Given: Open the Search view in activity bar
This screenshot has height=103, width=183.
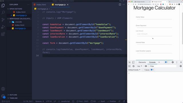Looking at the screenshot, I should tap(3, 12).
